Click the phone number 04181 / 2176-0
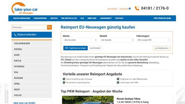 click(155, 8)
